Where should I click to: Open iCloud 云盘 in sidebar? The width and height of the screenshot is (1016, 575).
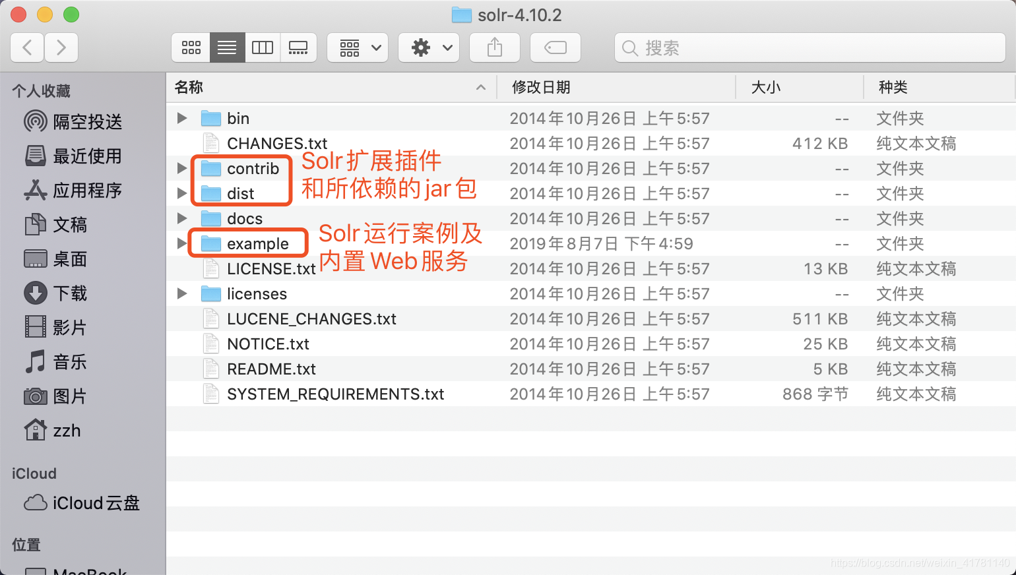click(x=82, y=502)
